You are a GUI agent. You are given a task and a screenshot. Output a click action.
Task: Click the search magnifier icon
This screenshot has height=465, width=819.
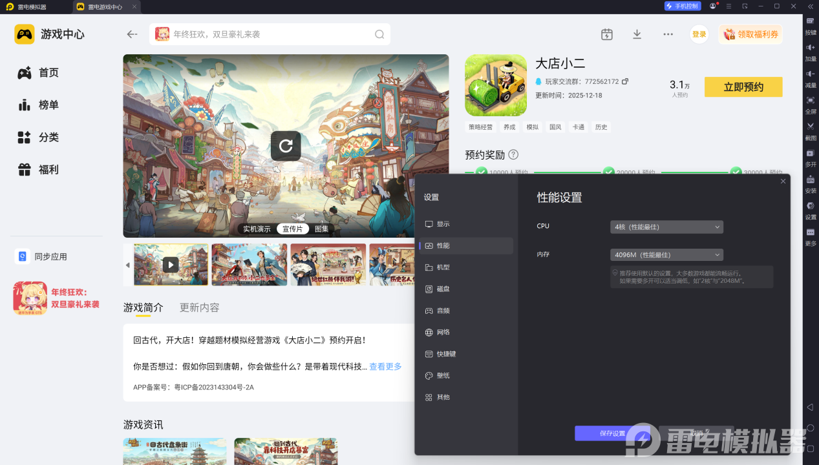click(379, 34)
